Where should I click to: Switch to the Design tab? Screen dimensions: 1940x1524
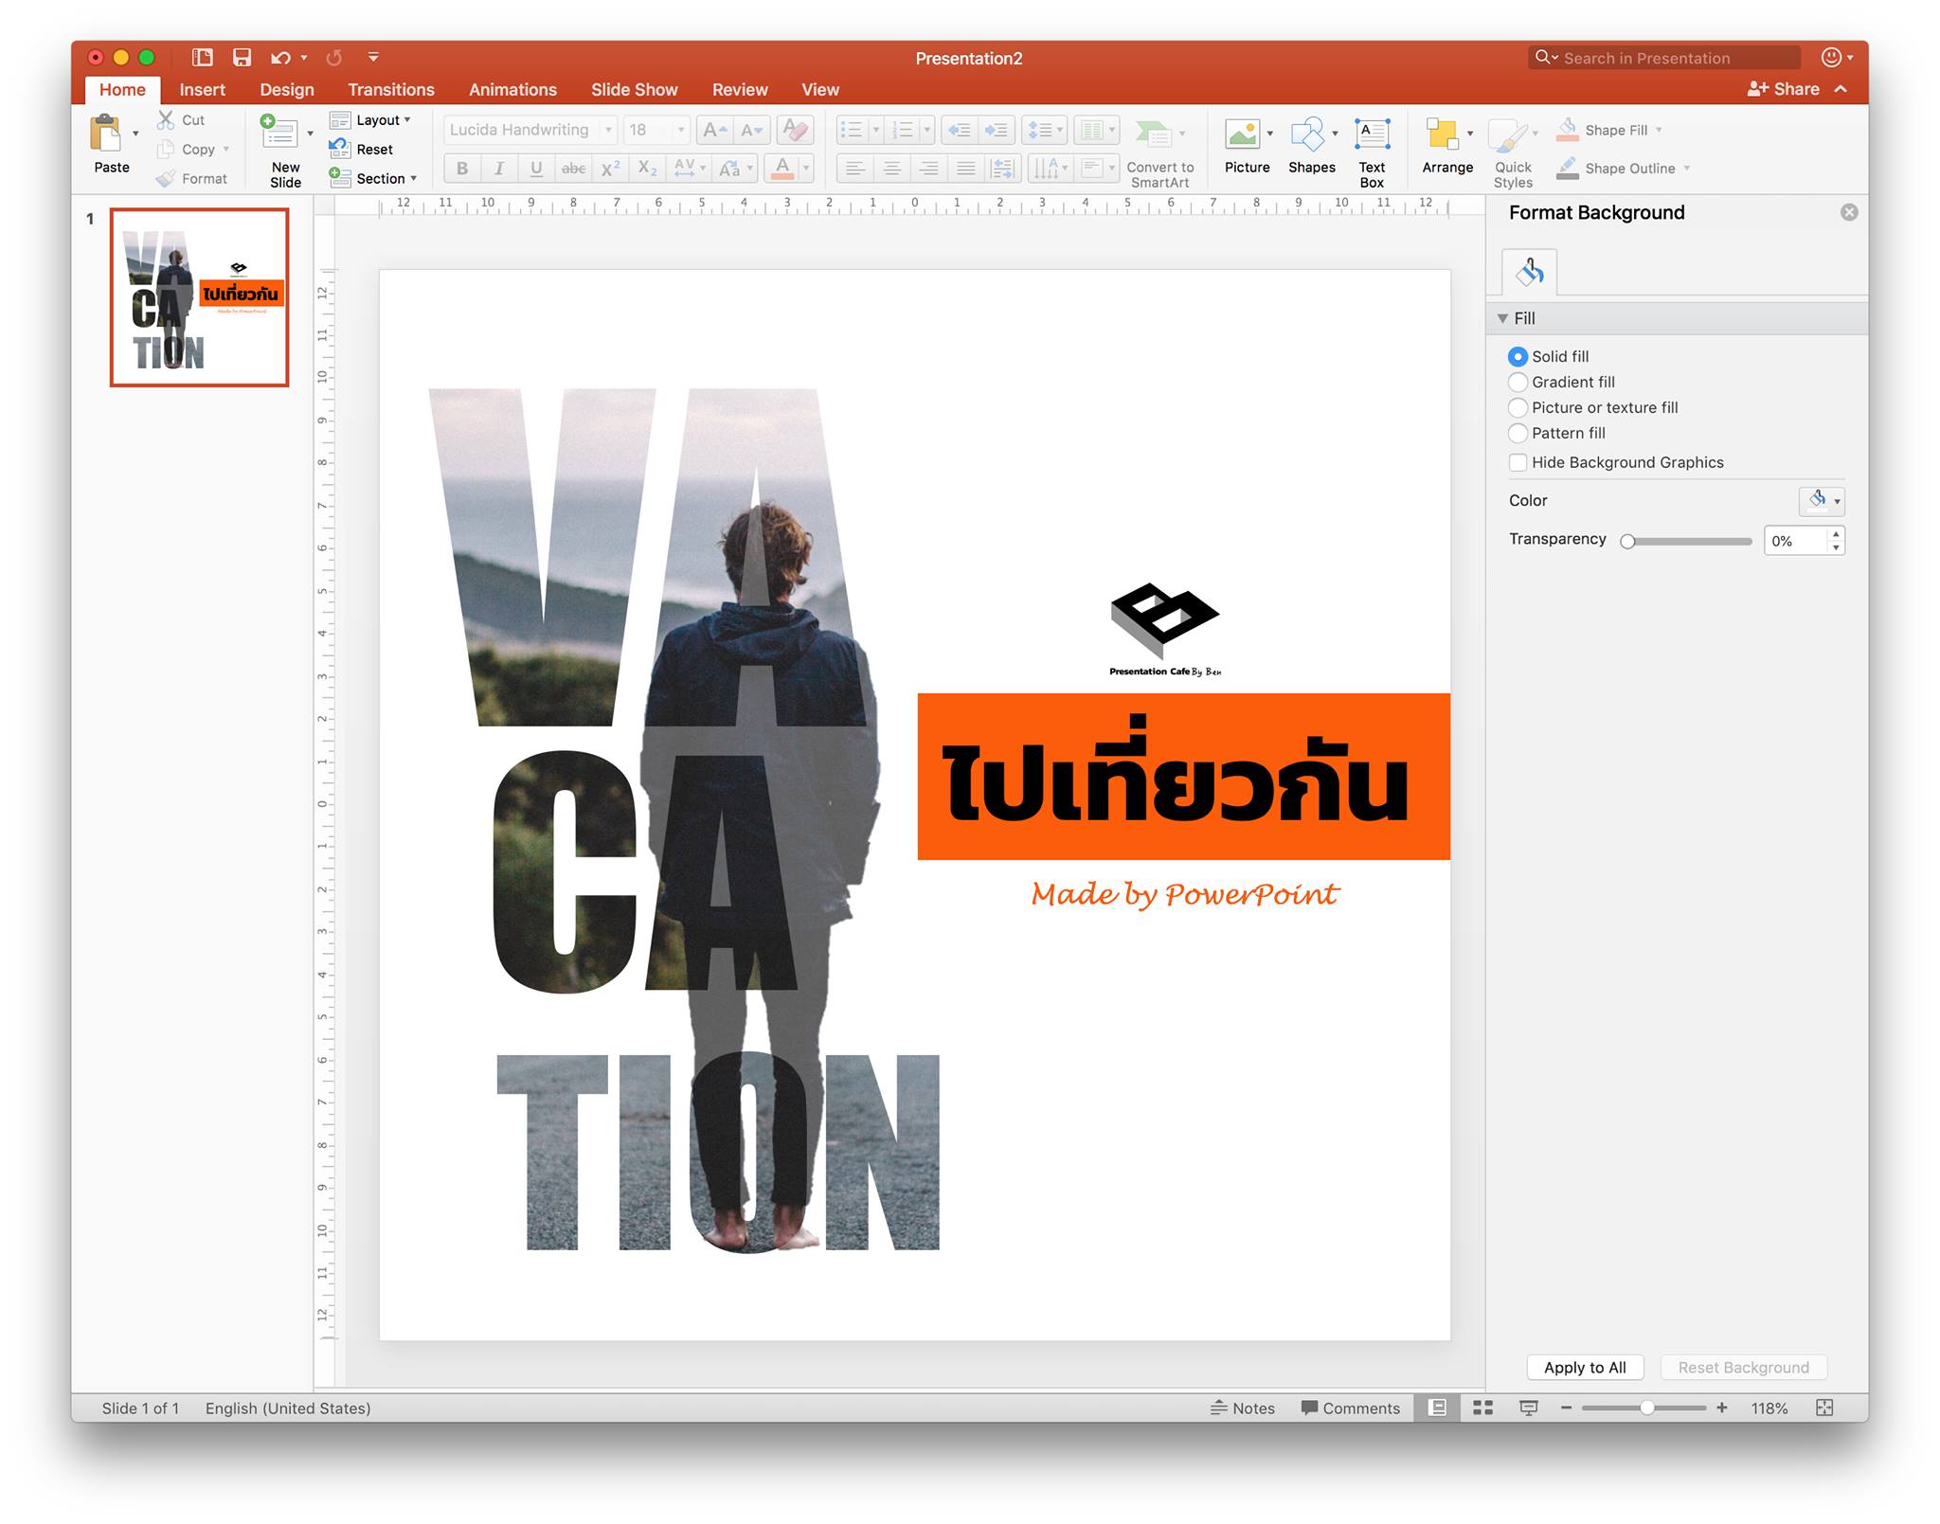coord(286,90)
